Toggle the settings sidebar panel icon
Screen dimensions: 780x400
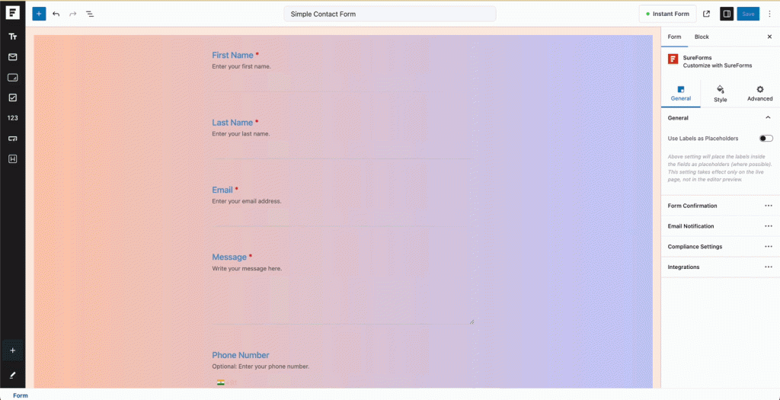click(x=727, y=14)
